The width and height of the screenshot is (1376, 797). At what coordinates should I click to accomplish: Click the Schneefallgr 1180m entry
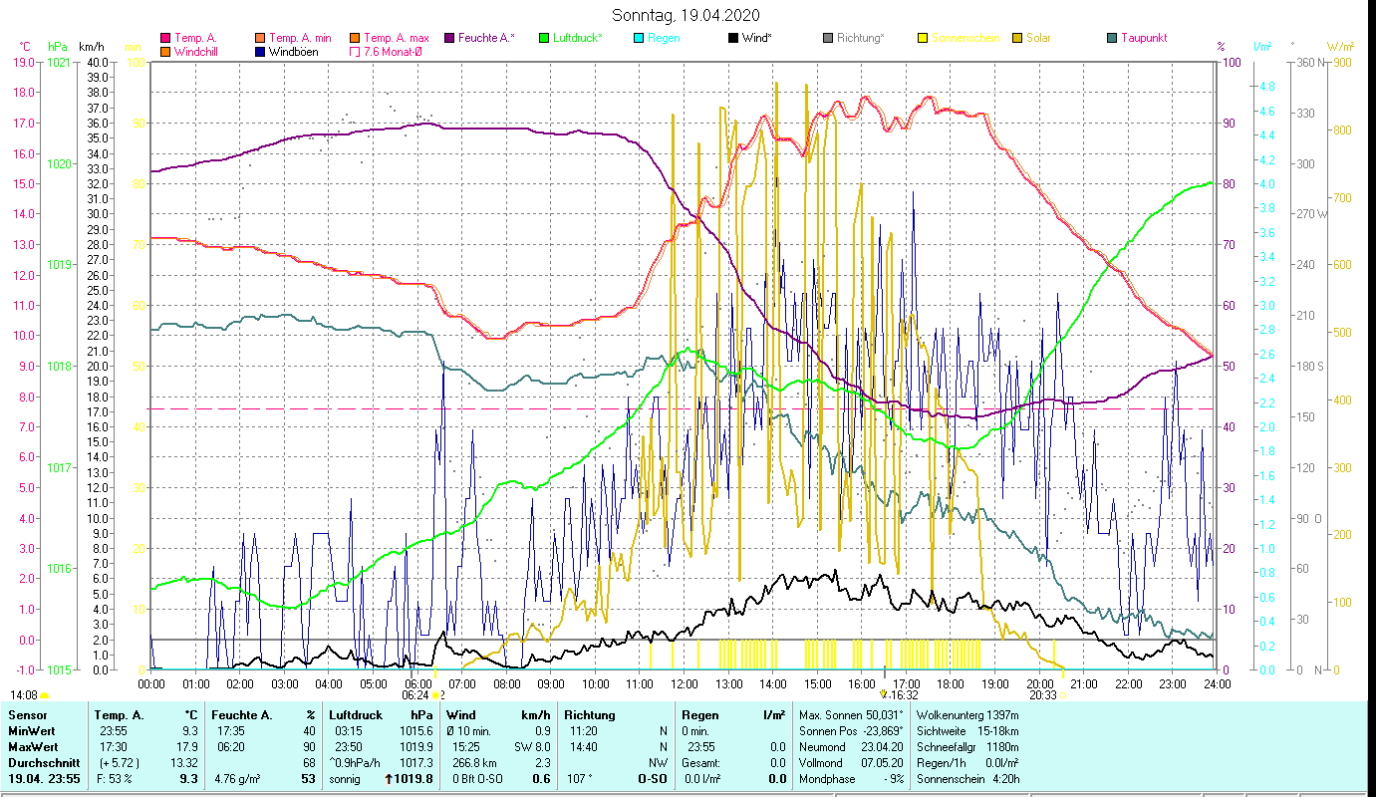(x=967, y=747)
